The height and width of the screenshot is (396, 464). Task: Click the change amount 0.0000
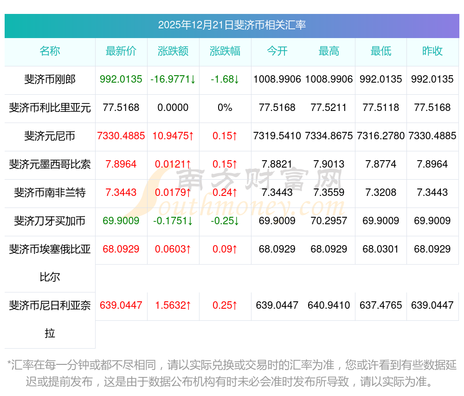coord(173,107)
